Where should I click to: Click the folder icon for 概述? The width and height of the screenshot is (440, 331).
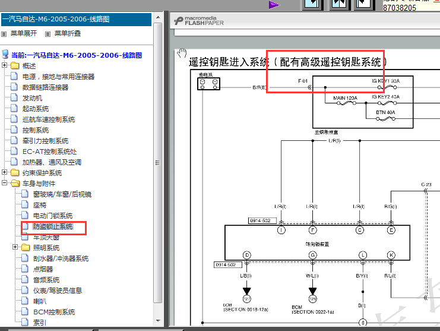[x=15, y=66]
